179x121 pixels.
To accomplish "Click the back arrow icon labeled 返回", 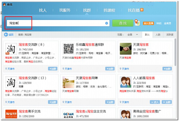I will [9, 35].
